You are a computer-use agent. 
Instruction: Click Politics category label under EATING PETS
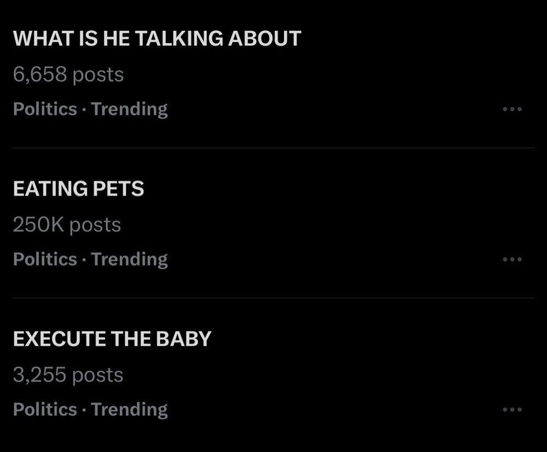pyautogui.click(x=45, y=259)
